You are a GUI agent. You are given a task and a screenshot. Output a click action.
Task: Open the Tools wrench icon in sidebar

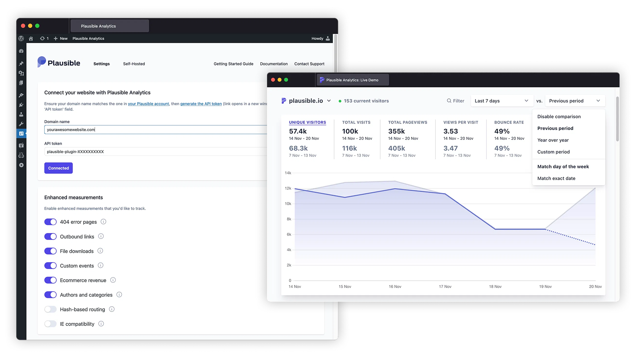pyautogui.click(x=21, y=124)
